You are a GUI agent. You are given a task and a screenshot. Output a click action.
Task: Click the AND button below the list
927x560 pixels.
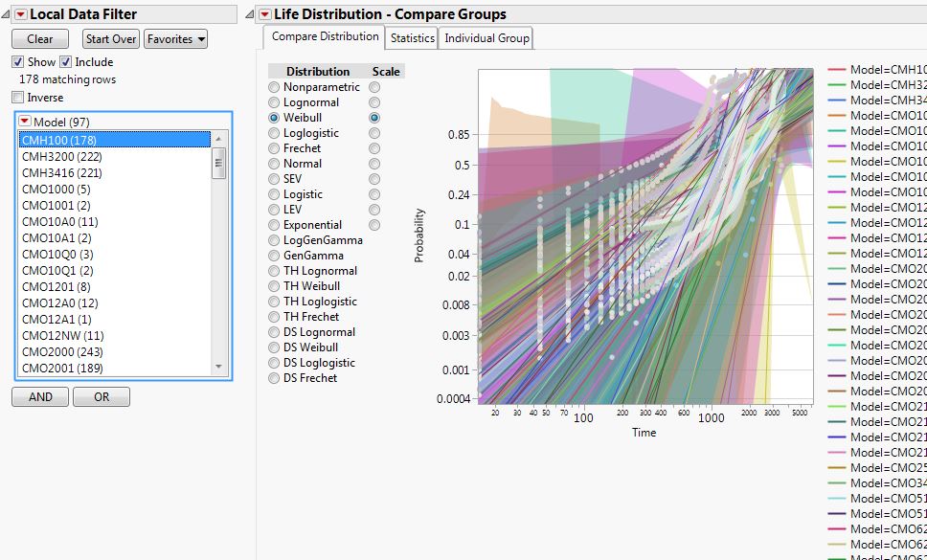40,397
